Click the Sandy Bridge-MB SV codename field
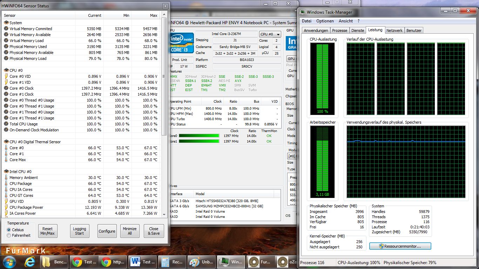The image size is (479, 269). [x=235, y=47]
